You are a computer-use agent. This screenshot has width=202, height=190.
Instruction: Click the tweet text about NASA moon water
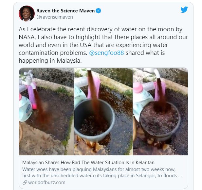tap(103, 45)
